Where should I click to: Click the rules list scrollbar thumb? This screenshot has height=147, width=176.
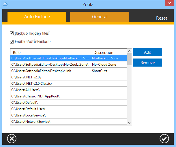129,59
